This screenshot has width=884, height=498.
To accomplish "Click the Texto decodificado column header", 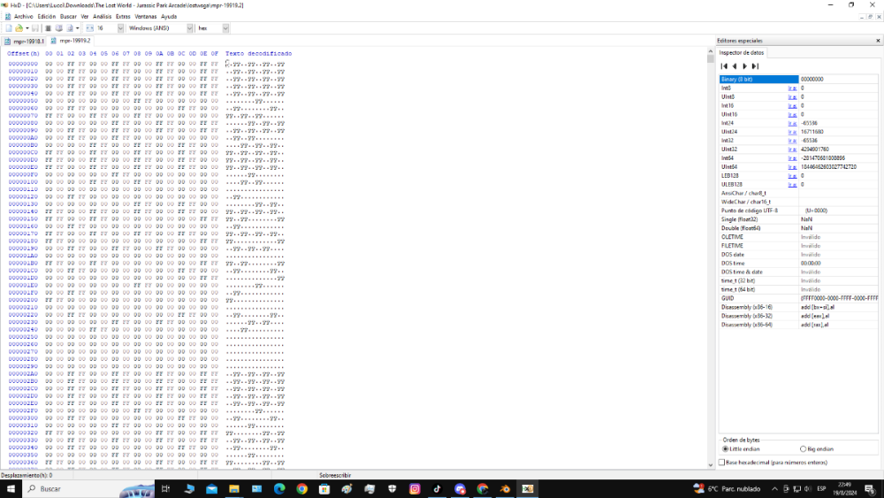I will coord(259,54).
